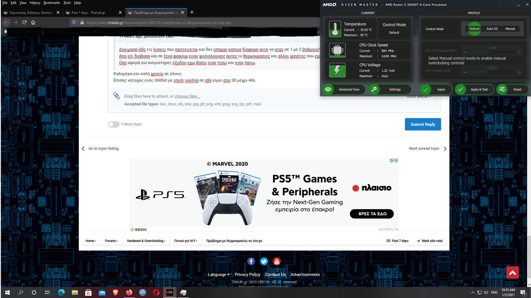Close the Πρόβλημα με θερμοκρασίες tab
531x298 pixels.
183,13
